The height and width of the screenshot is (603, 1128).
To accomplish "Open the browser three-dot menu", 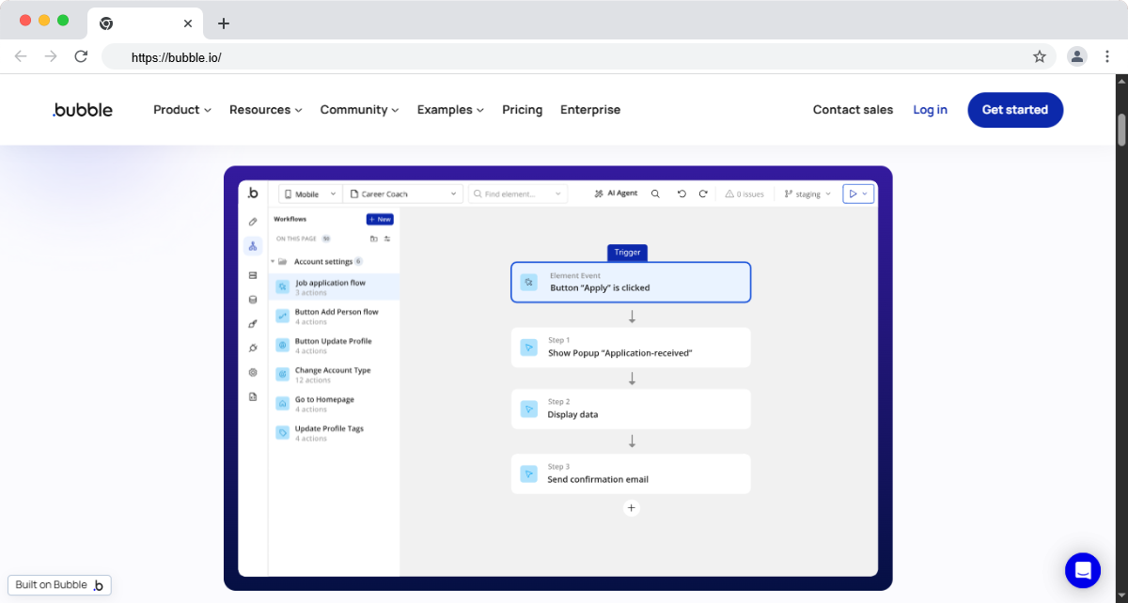I will coord(1107,56).
